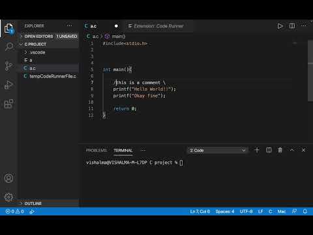Add a new terminal with plus icon

tap(257, 150)
